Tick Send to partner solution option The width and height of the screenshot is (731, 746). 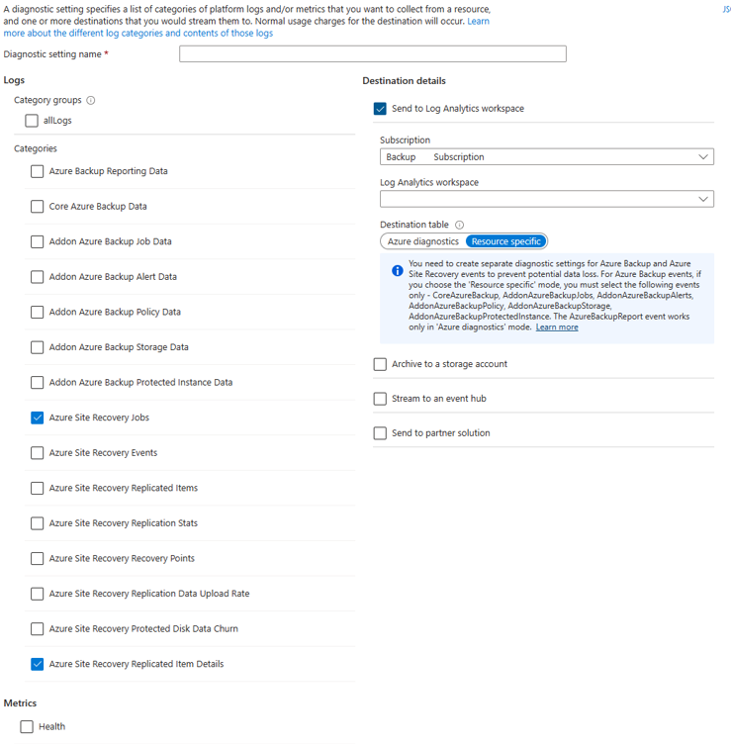380,433
